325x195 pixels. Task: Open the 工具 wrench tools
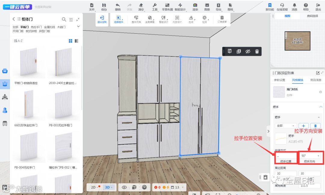pyautogui.click(x=154, y=7)
